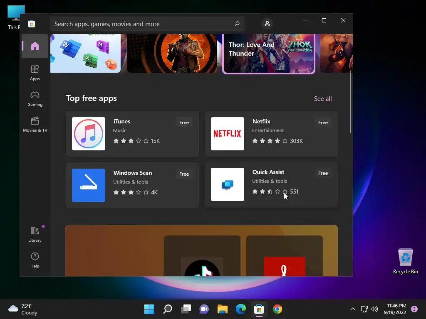Click the Free button for iTunes

[184, 123]
